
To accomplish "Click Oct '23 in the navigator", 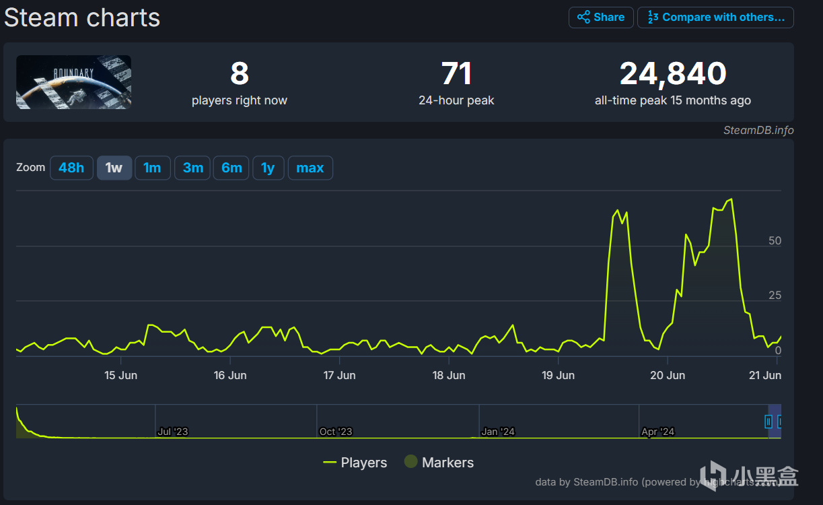I will [x=335, y=432].
